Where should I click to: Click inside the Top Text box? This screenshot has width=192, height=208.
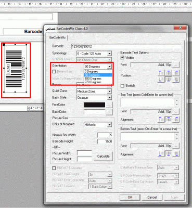[148, 102]
